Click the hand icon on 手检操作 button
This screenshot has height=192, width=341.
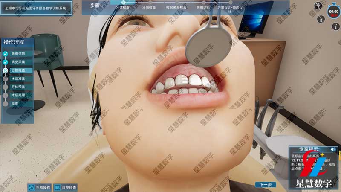(x=31, y=187)
